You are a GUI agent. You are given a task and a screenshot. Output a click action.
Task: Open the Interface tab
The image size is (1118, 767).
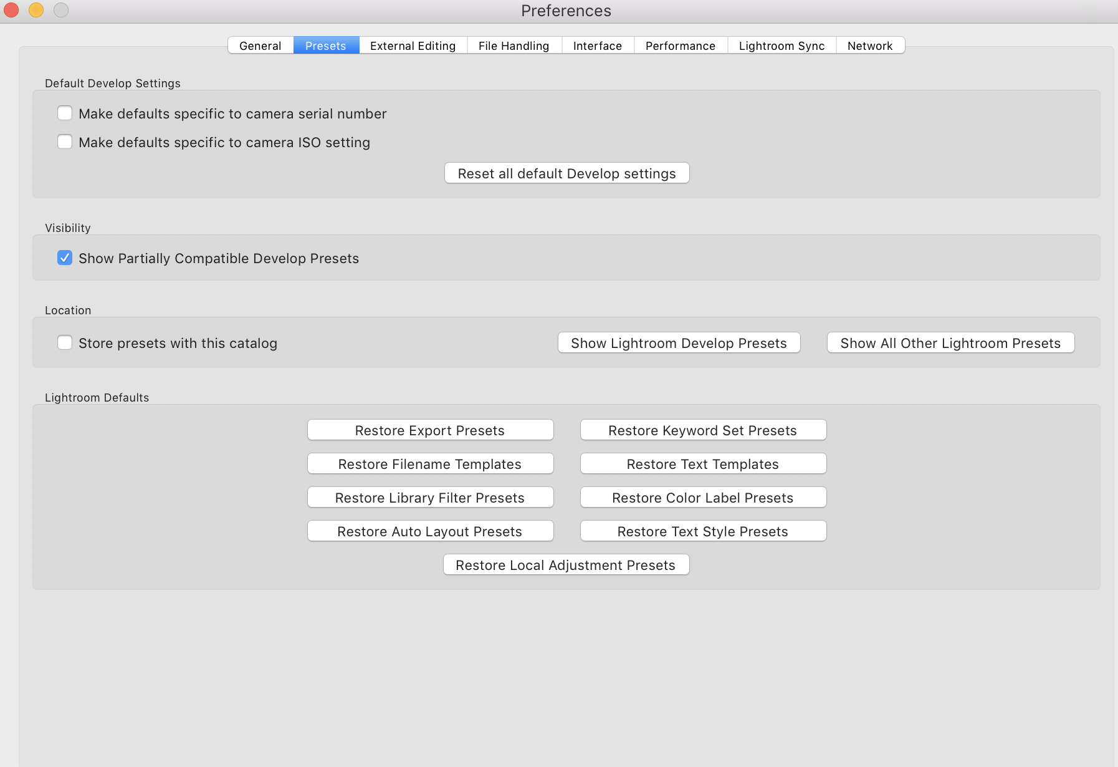point(598,46)
